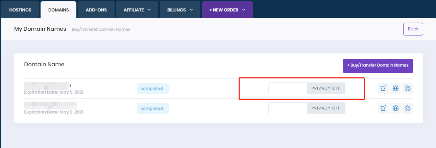
Task: Select the Domains tab
Action: (x=58, y=10)
